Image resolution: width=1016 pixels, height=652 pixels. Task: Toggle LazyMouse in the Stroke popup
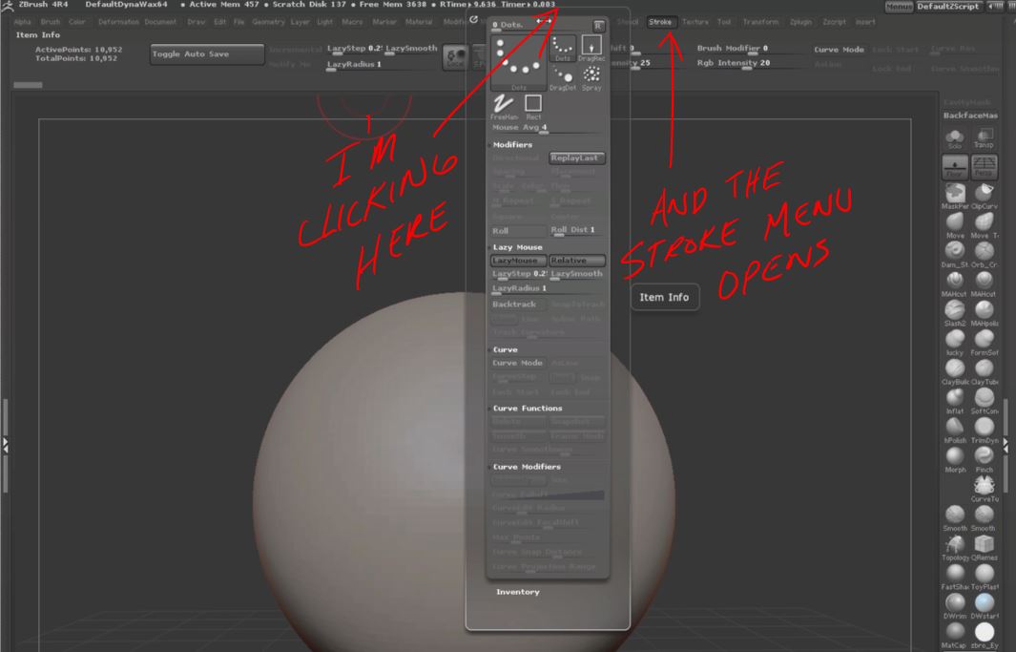click(518, 261)
